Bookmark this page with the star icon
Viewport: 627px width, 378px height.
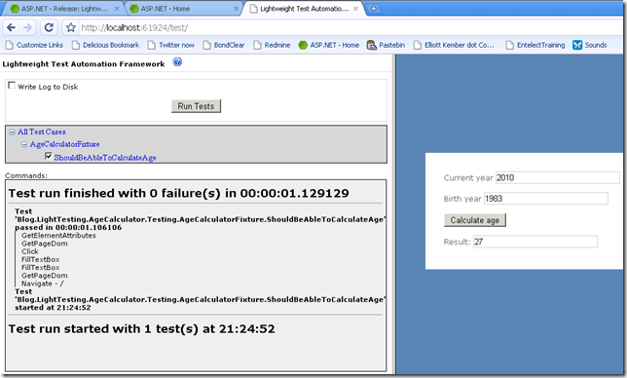[71, 27]
